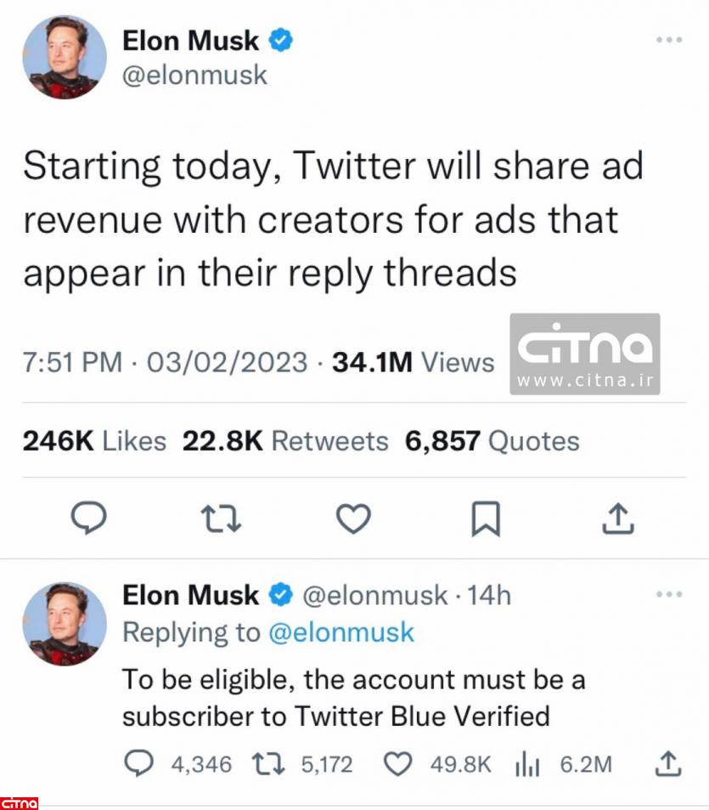
Task: Bookmark the main tweet
Action: click(x=485, y=518)
